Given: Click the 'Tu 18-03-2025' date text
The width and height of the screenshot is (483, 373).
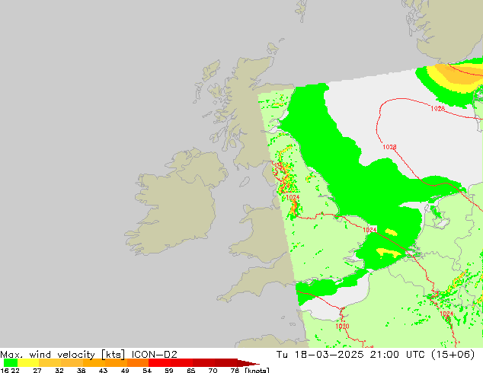Looking at the screenshot, I should point(320,355).
